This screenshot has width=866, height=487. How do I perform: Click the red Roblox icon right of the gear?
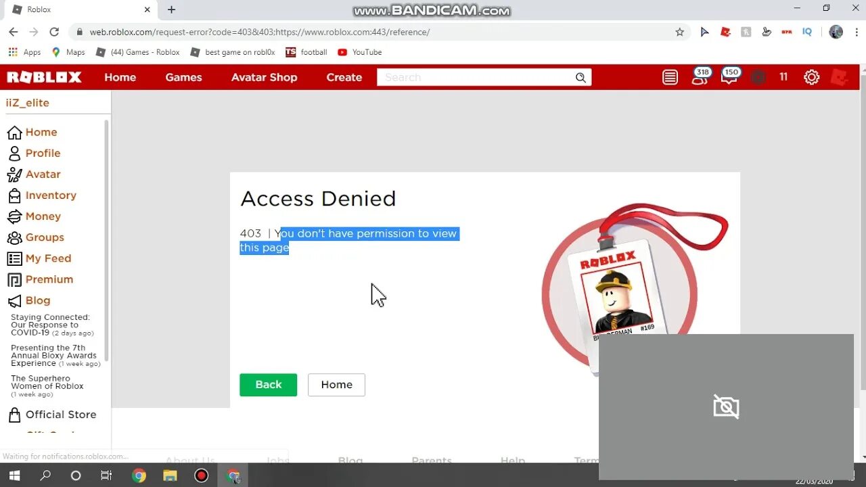pyautogui.click(x=840, y=77)
